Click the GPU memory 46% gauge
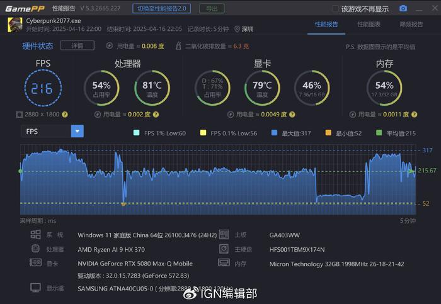The image size is (441, 304). pos(312,88)
